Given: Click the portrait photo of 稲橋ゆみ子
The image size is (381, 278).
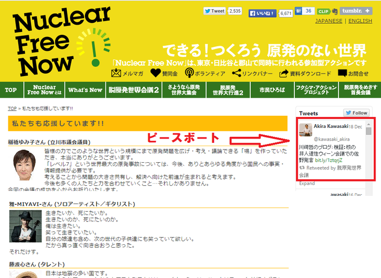Looking at the screenshot, I should point(24,165).
